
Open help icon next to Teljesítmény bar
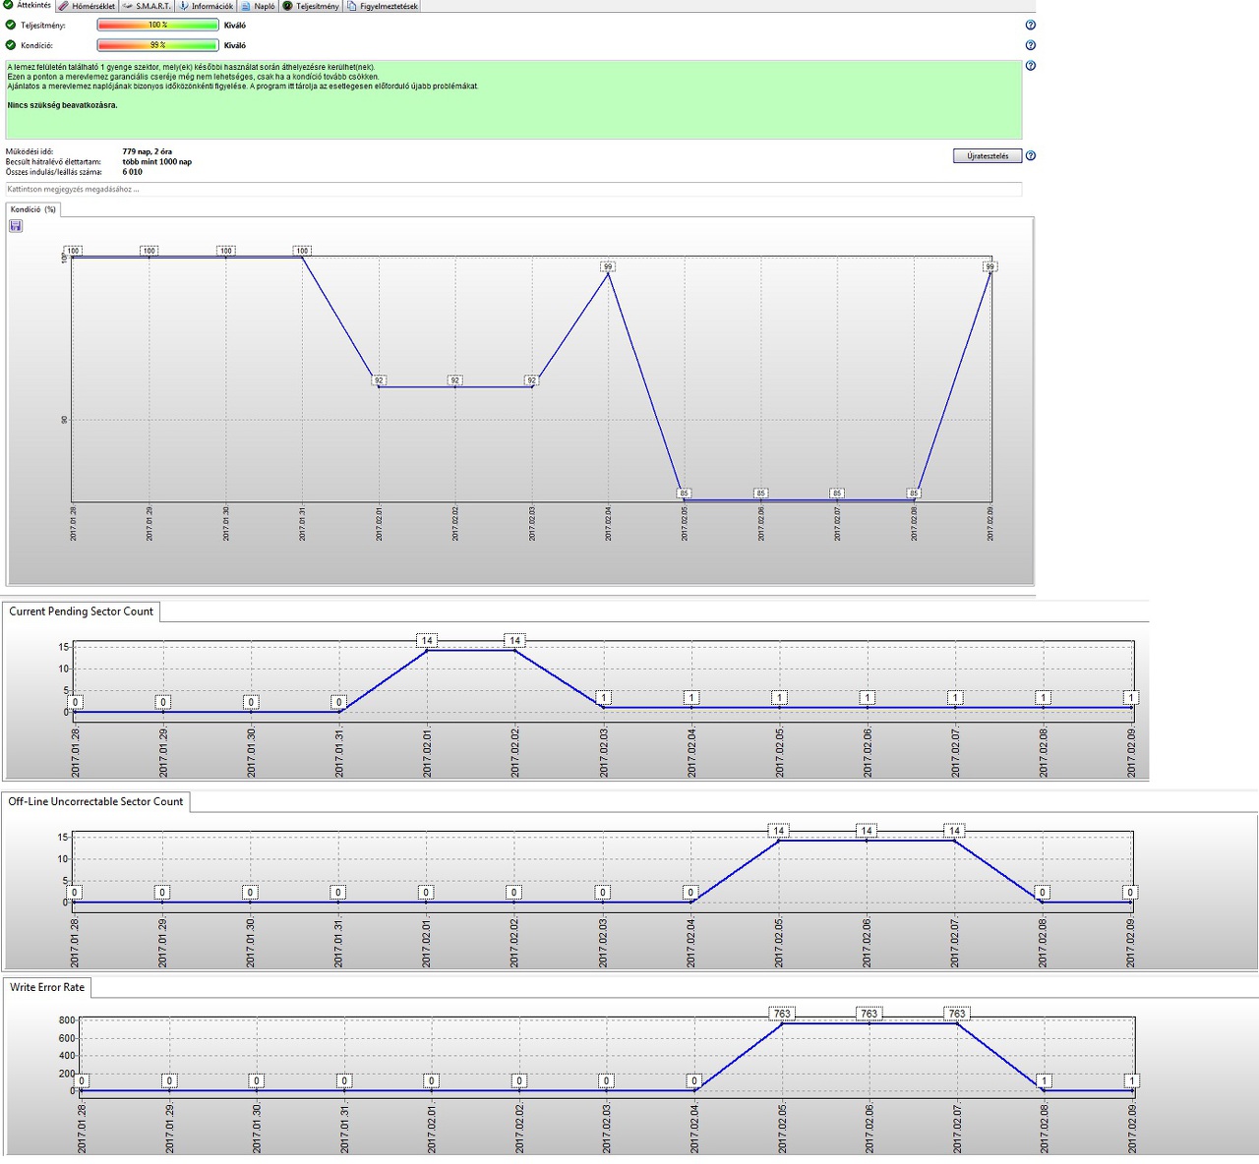[x=1030, y=26]
